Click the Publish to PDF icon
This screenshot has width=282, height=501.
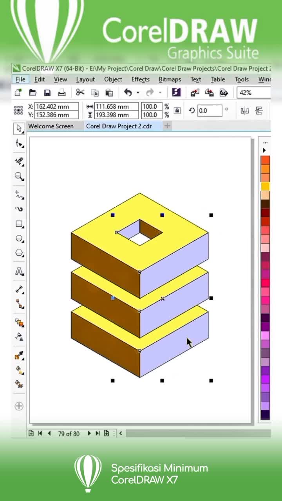click(x=224, y=93)
